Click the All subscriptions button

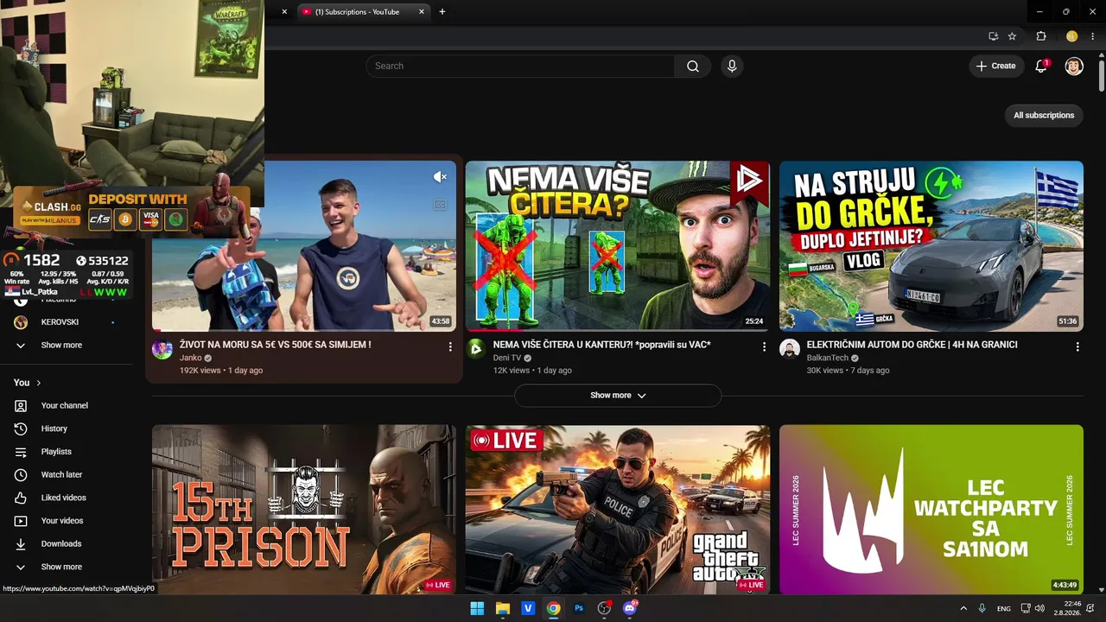[x=1044, y=116]
